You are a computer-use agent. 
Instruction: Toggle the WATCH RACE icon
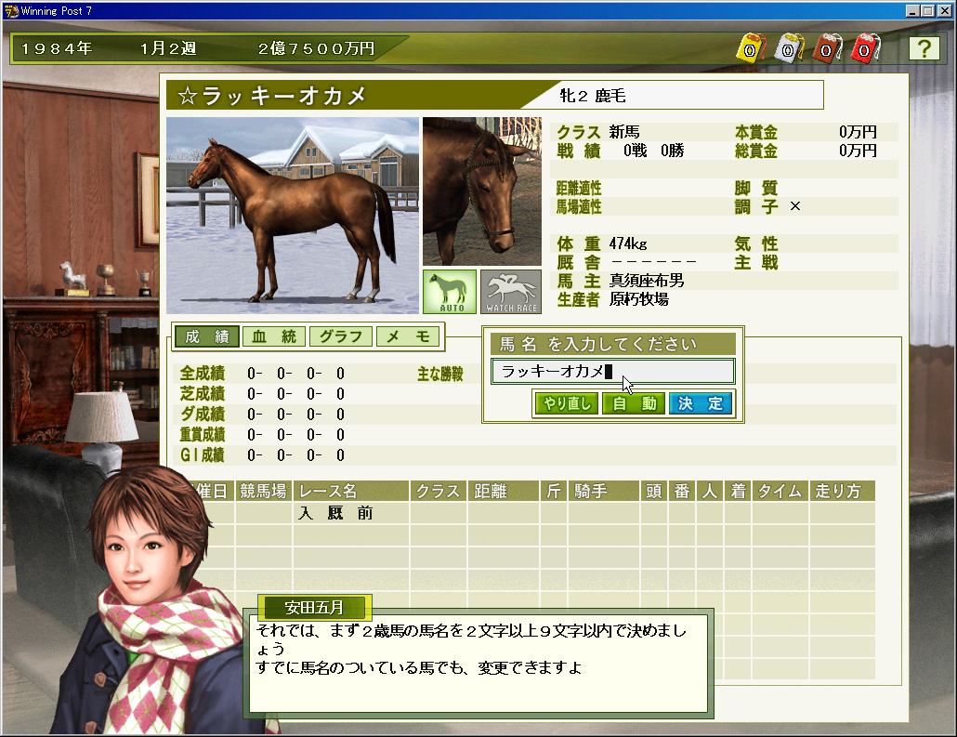(511, 292)
